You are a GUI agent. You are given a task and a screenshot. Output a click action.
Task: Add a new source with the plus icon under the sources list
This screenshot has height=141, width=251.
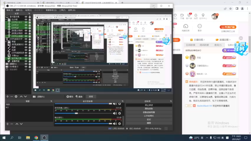click(x=8, y=97)
